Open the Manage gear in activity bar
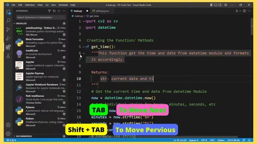 (x=8, y=134)
